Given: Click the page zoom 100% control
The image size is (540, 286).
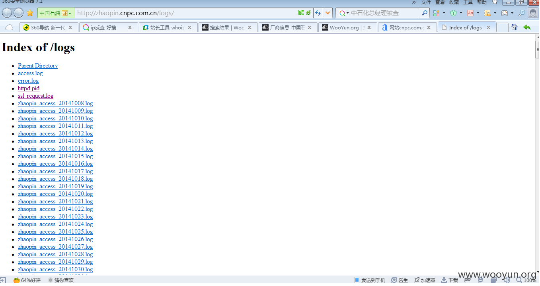Looking at the screenshot, I should (526, 280).
